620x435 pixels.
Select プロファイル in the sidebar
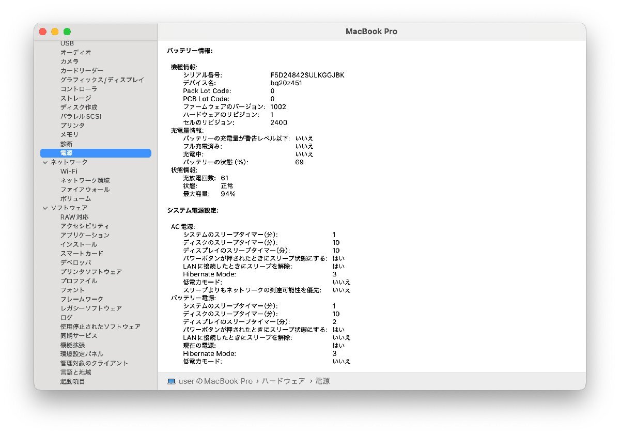(79, 281)
